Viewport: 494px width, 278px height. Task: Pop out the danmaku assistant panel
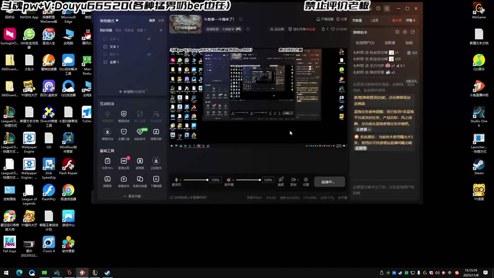412,32
